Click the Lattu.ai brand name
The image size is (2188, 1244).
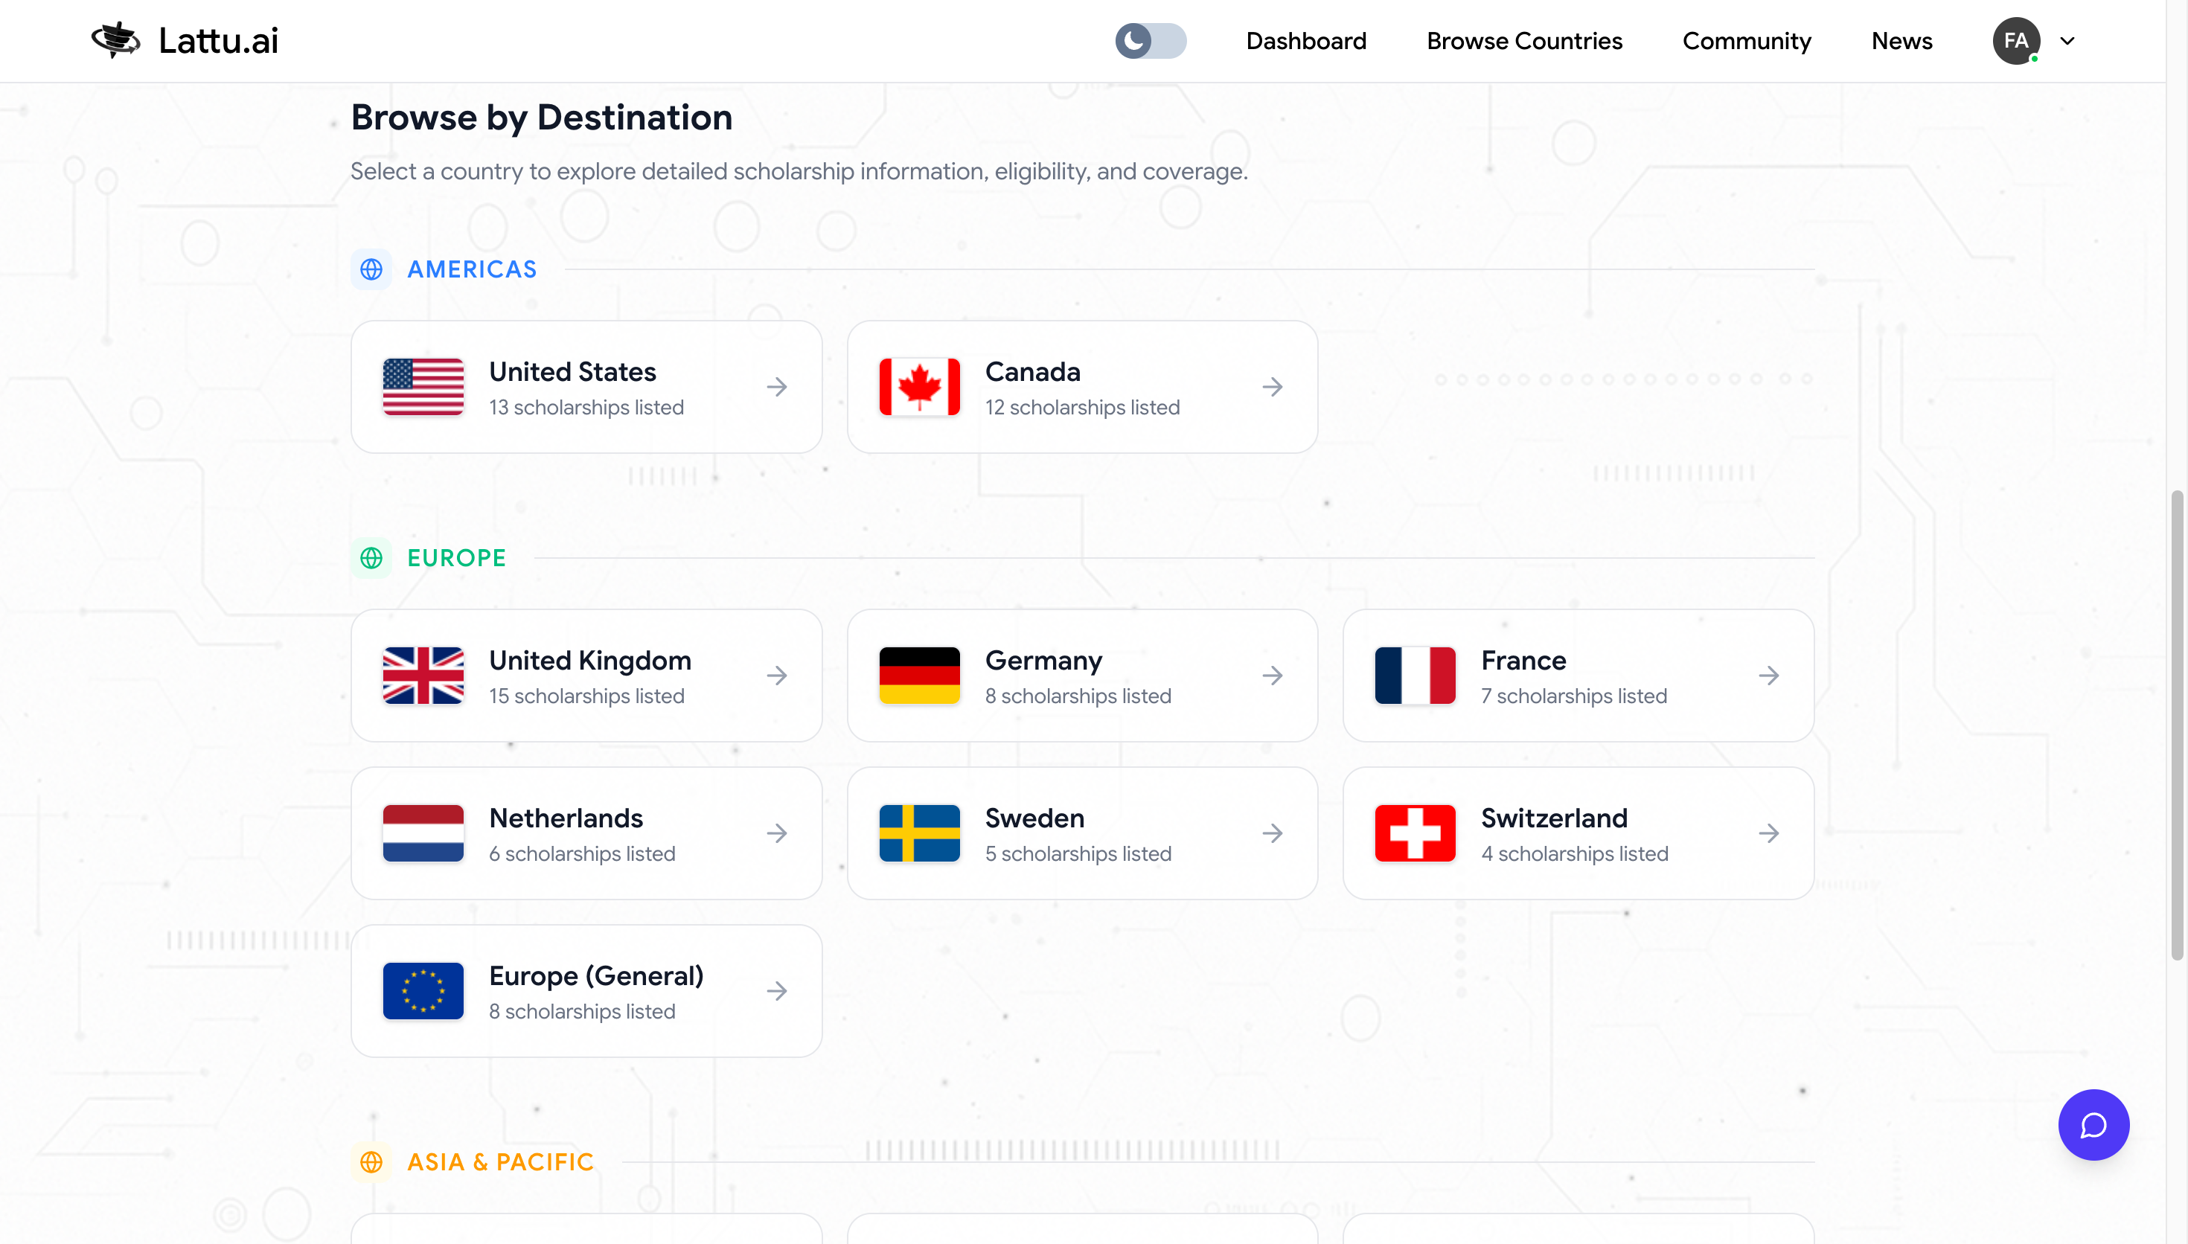(219, 41)
